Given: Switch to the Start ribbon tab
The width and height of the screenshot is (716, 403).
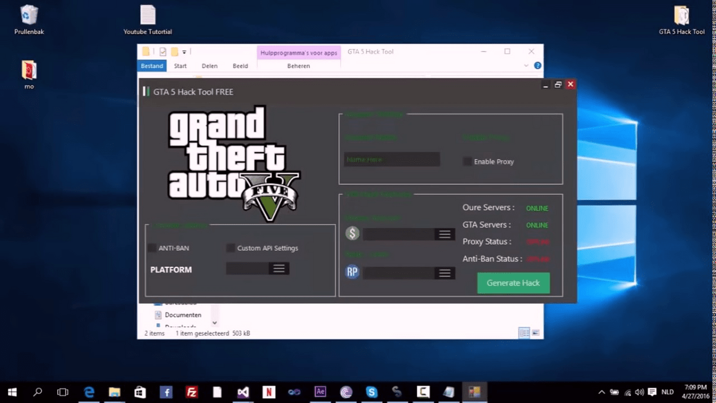Looking at the screenshot, I should coord(180,66).
